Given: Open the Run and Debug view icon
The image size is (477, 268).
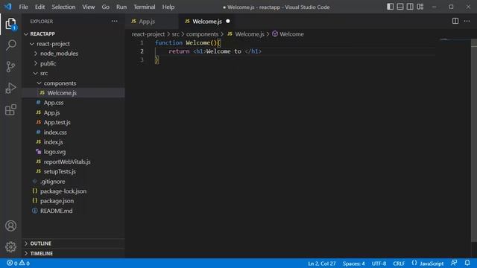Looking at the screenshot, I should click(x=10, y=88).
